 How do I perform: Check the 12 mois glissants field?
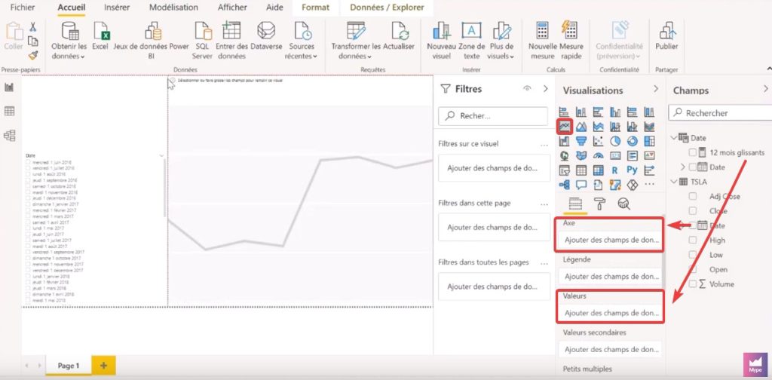[693, 152]
